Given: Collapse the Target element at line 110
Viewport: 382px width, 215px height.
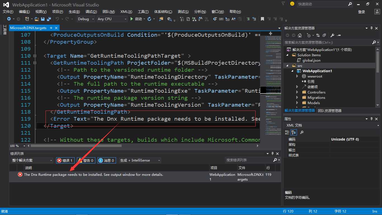Looking at the screenshot, I should click(35, 56).
